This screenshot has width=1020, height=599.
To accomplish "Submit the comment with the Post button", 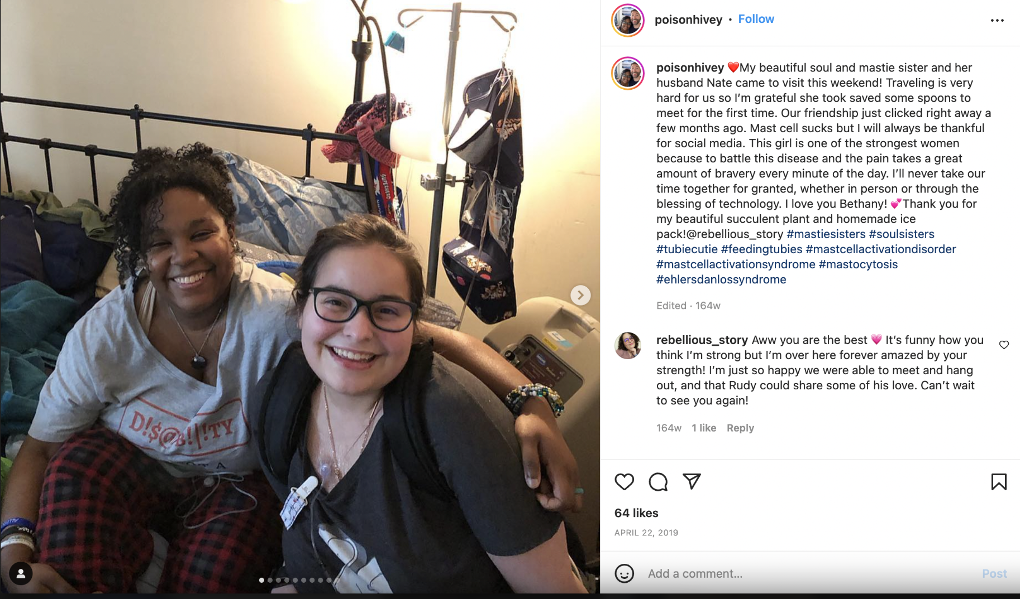I will click(994, 573).
